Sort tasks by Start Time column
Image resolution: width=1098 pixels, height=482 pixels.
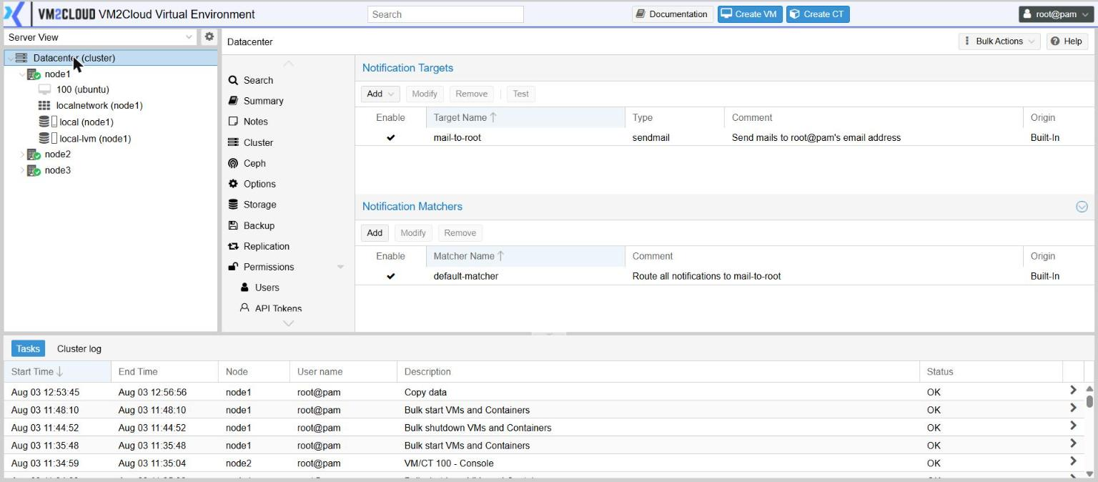pos(57,372)
